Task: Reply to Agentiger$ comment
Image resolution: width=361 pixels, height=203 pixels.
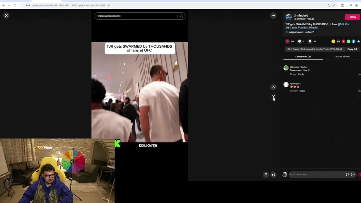Action: (302, 91)
